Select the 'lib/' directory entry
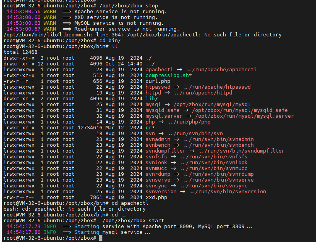The height and width of the screenshot is (242, 316). tap(152, 99)
